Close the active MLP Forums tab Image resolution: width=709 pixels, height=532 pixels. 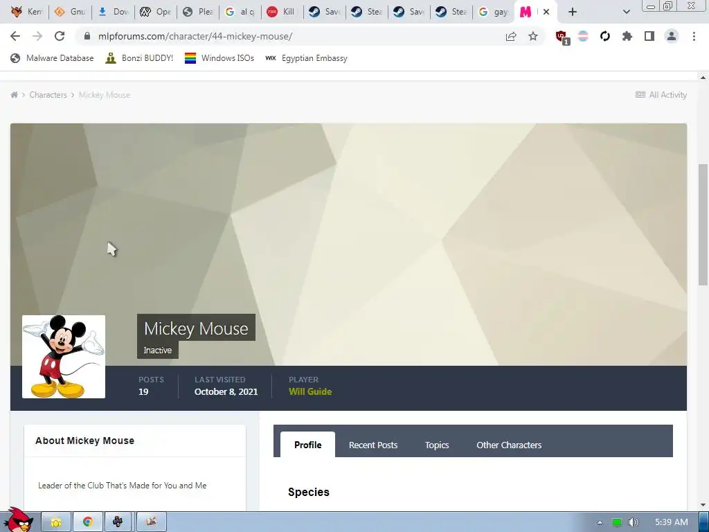[546, 12]
